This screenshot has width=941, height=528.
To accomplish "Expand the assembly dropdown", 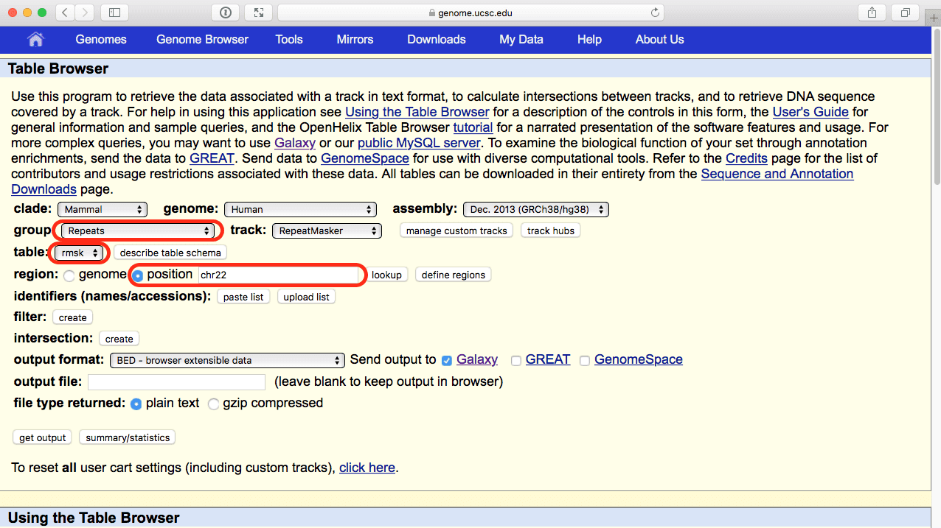I will pos(535,210).
